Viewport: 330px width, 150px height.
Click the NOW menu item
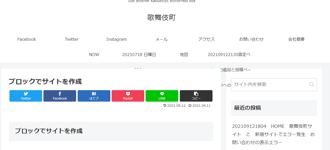(x=94, y=55)
